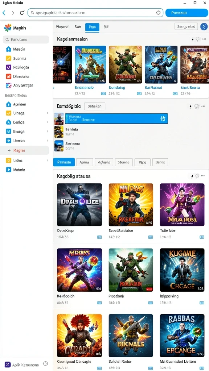Open the Nerdooich game cover
Viewport: 209px width, 371px height.
click(79, 270)
